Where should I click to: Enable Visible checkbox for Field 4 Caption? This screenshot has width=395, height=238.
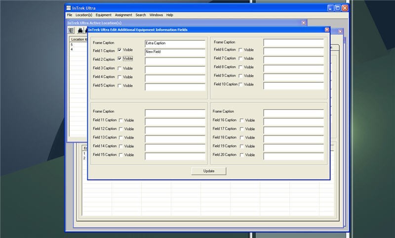pyautogui.click(x=119, y=77)
